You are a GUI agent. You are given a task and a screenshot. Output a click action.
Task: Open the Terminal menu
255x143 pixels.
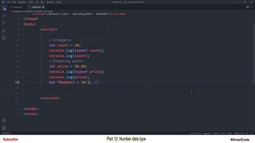point(50,2)
